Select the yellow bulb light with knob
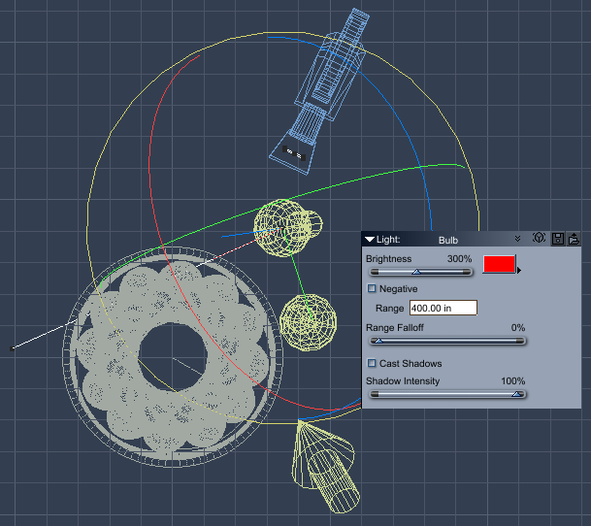Viewport: 591px width, 526px height. [x=287, y=227]
